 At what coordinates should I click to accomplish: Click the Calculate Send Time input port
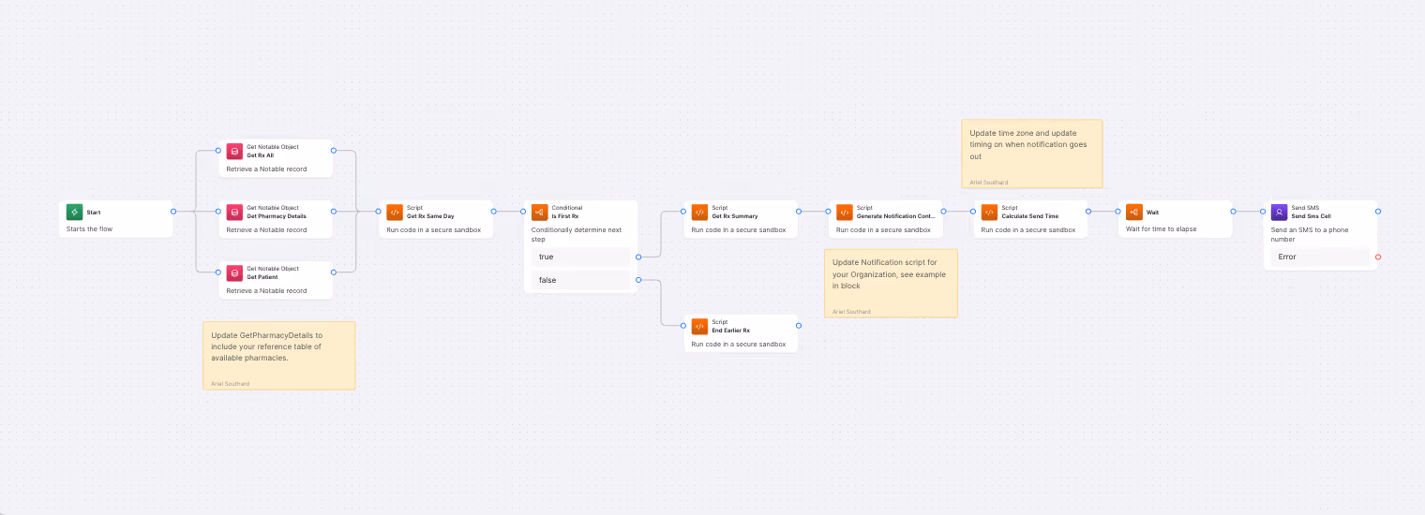[x=973, y=212]
